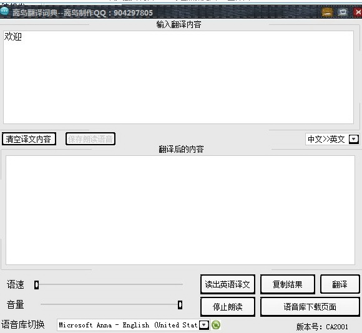This screenshot has height=333, width=362.
Task: Close the 离岛翻译词典 window
Action: tap(358, 12)
